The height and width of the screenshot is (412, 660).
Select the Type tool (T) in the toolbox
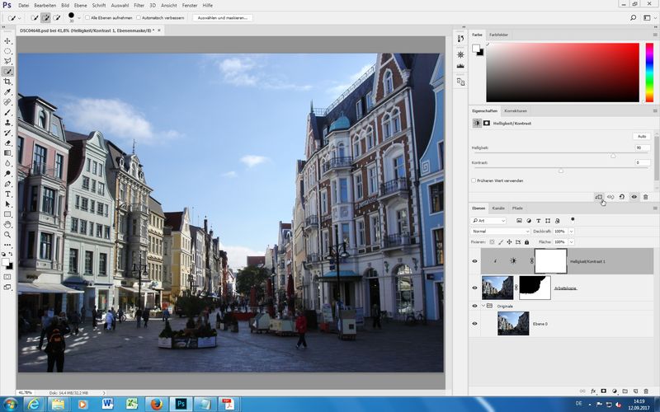(7, 194)
